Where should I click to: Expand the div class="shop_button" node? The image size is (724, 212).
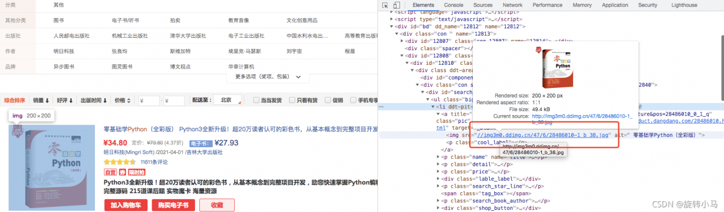pyautogui.click(x=438, y=208)
